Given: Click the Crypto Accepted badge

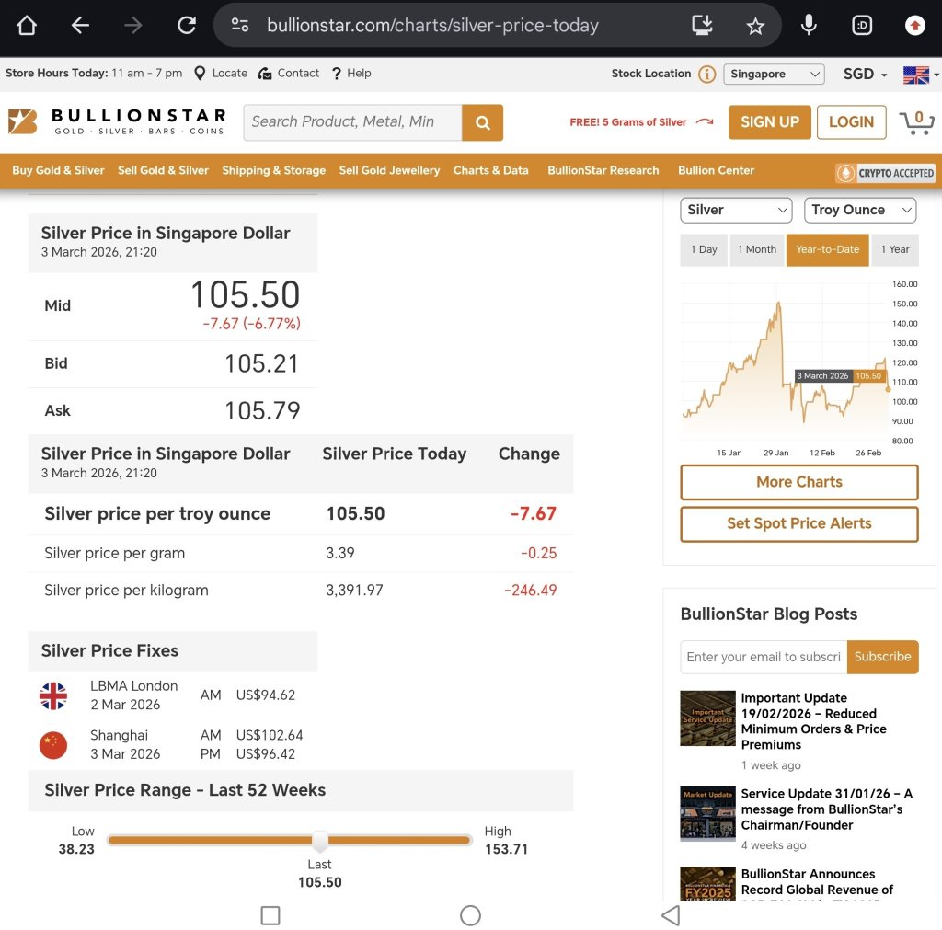Looking at the screenshot, I should pyautogui.click(x=886, y=173).
